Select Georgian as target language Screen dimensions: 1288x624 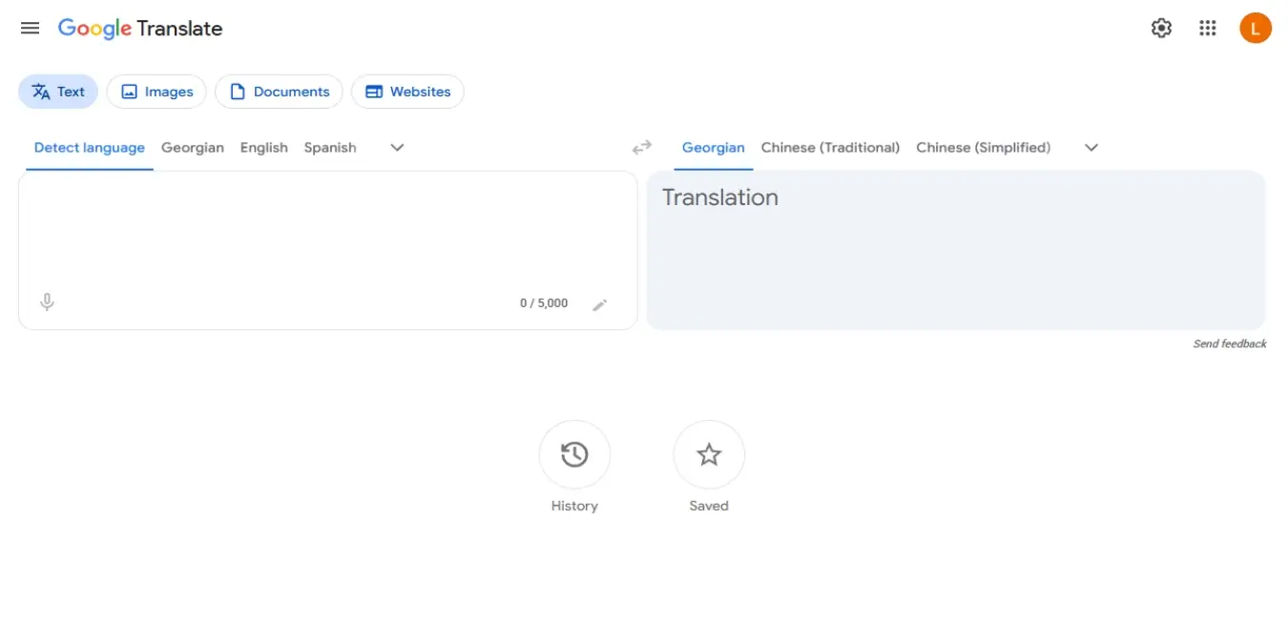point(714,148)
